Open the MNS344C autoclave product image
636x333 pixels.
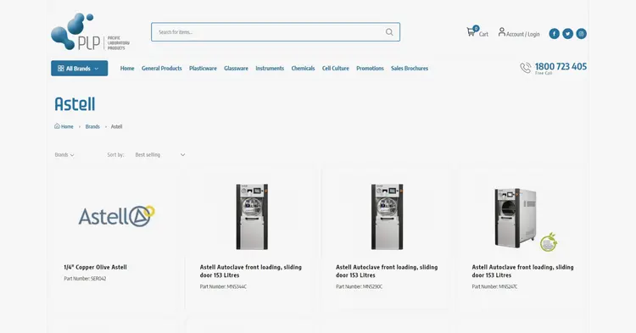tap(252, 217)
